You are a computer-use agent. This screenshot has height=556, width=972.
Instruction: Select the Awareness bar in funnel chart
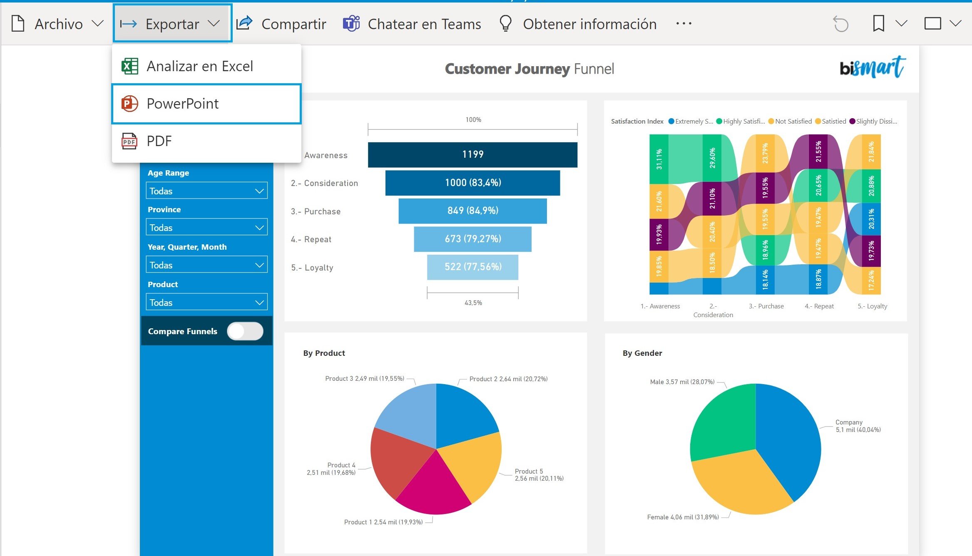pyautogui.click(x=472, y=154)
